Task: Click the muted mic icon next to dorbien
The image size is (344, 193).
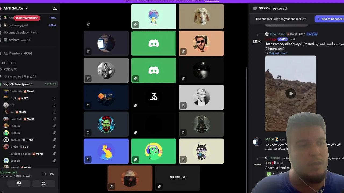Action: pyautogui.click(x=54, y=140)
